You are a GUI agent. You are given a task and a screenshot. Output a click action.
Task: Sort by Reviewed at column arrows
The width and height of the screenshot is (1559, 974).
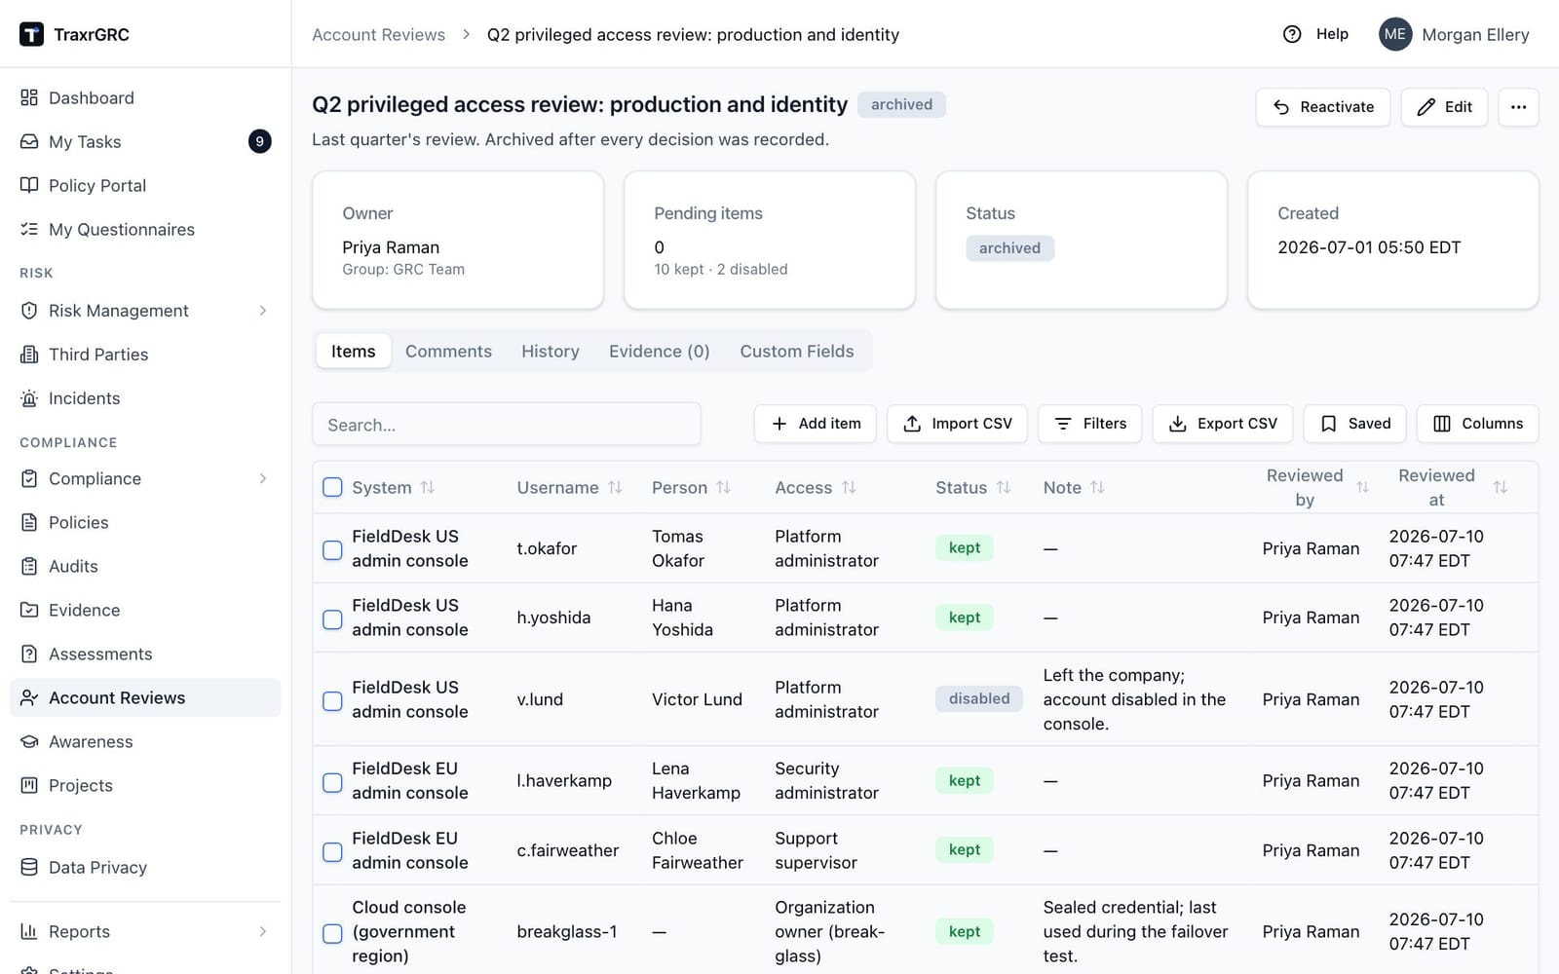[1501, 487]
